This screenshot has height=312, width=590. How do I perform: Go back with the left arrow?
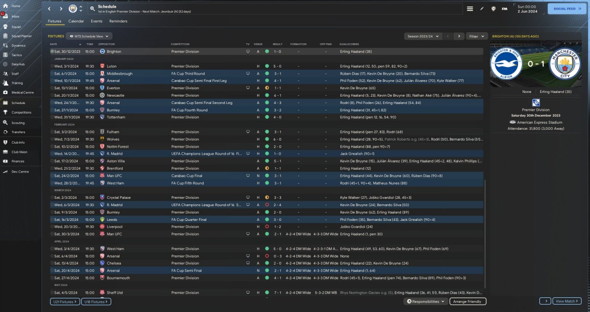click(49, 9)
